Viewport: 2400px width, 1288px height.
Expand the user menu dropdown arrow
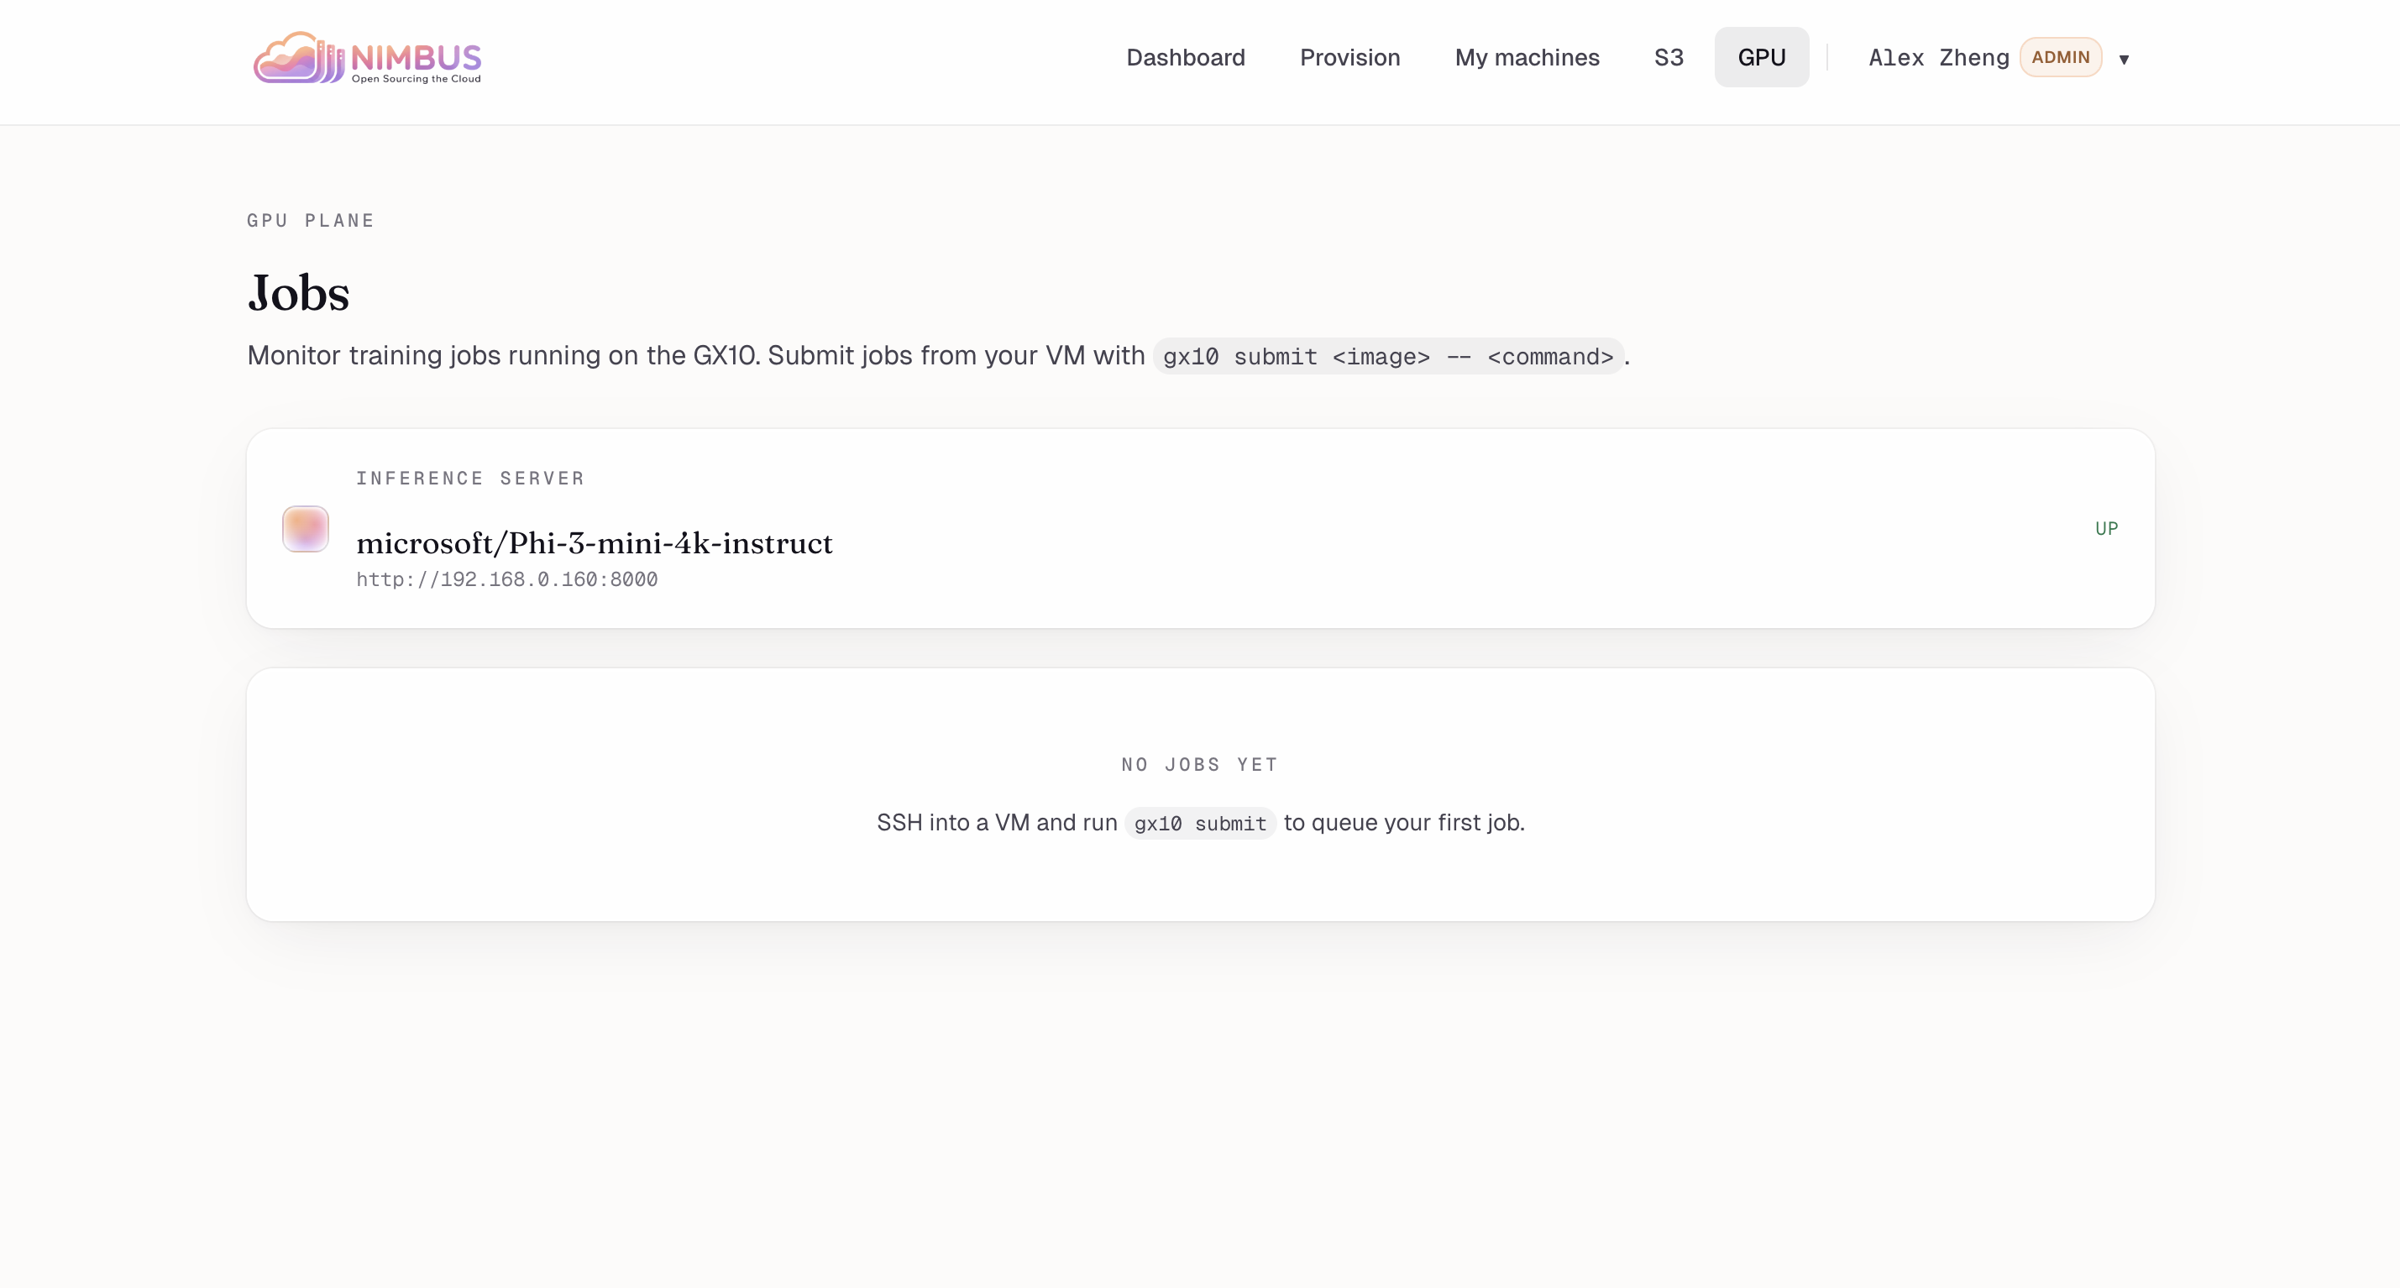(x=2123, y=60)
